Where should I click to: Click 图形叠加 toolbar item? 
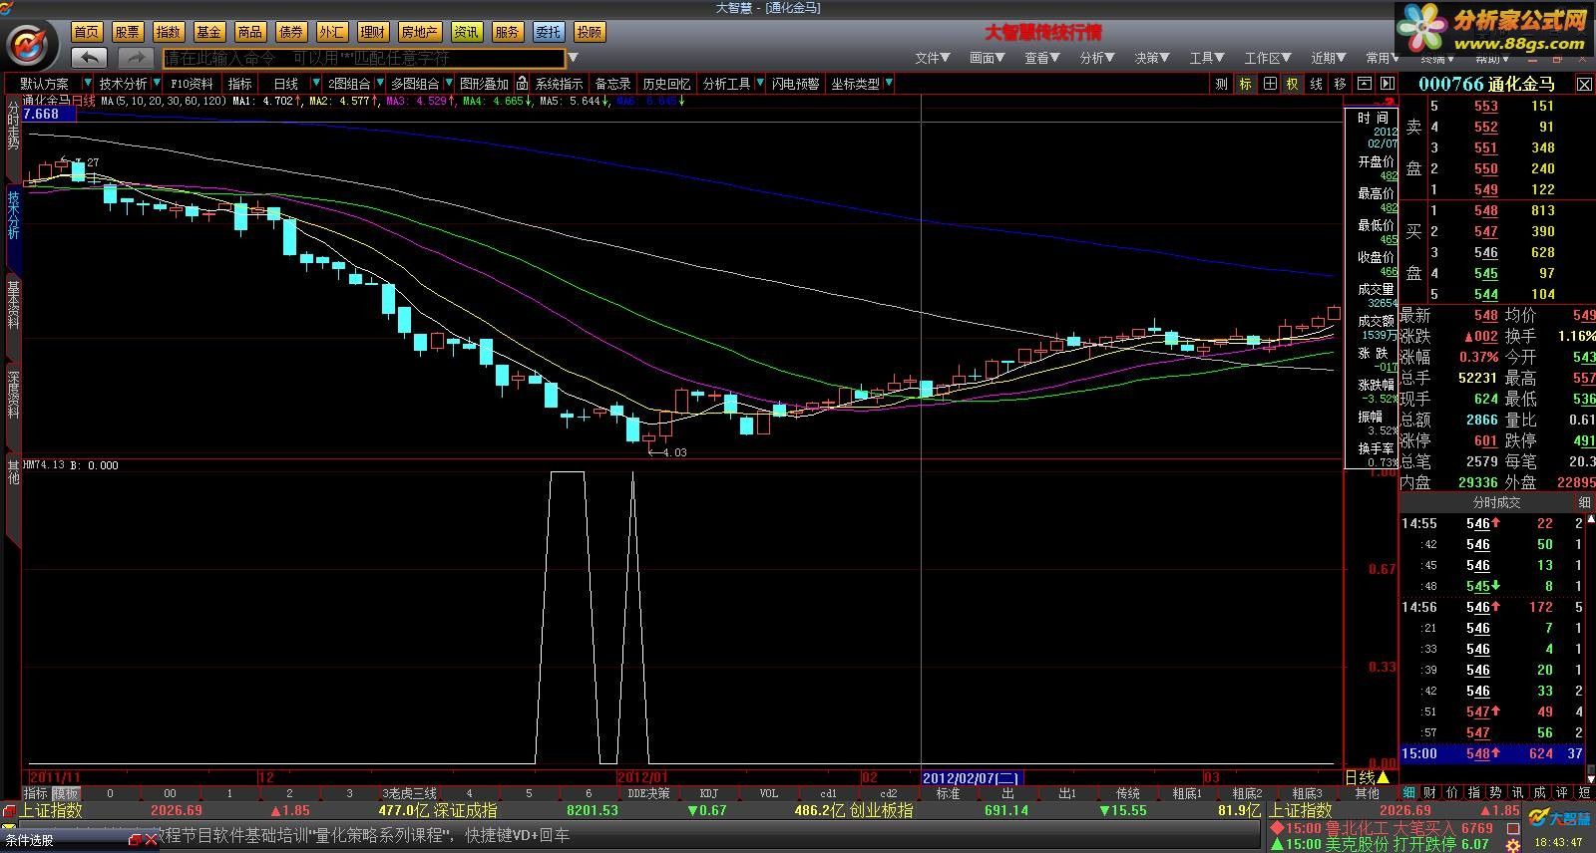click(484, 84)
